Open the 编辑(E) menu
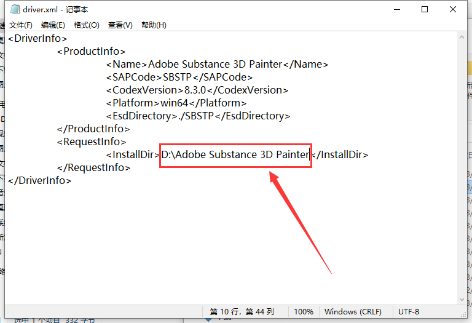 click(53, 25)
